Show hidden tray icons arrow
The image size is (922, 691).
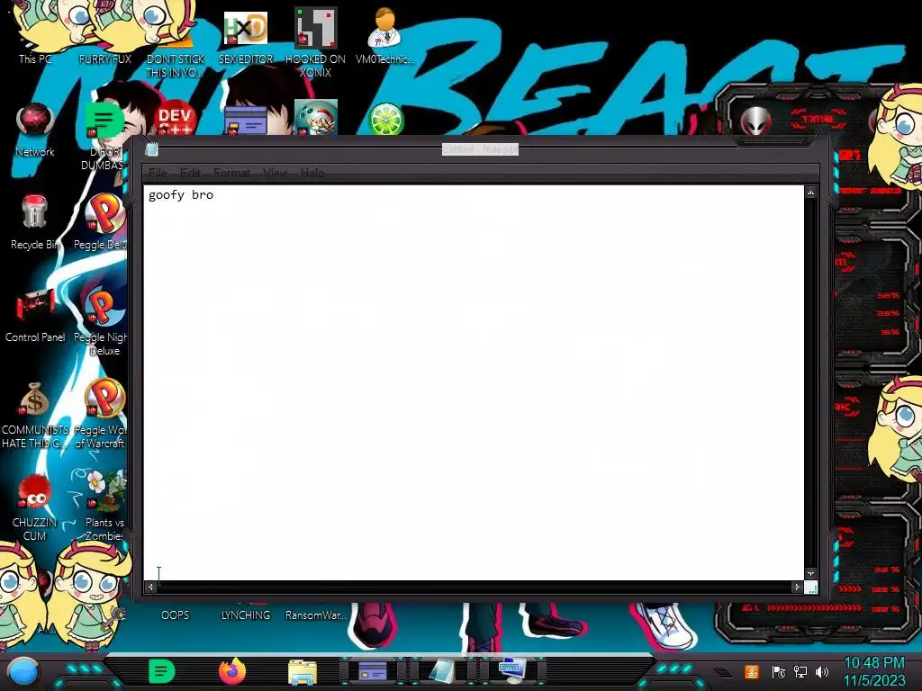click(x=724, y=673)
